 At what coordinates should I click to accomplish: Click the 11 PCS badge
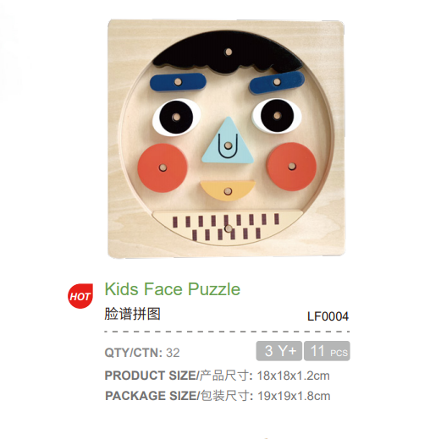pos(327,351)
